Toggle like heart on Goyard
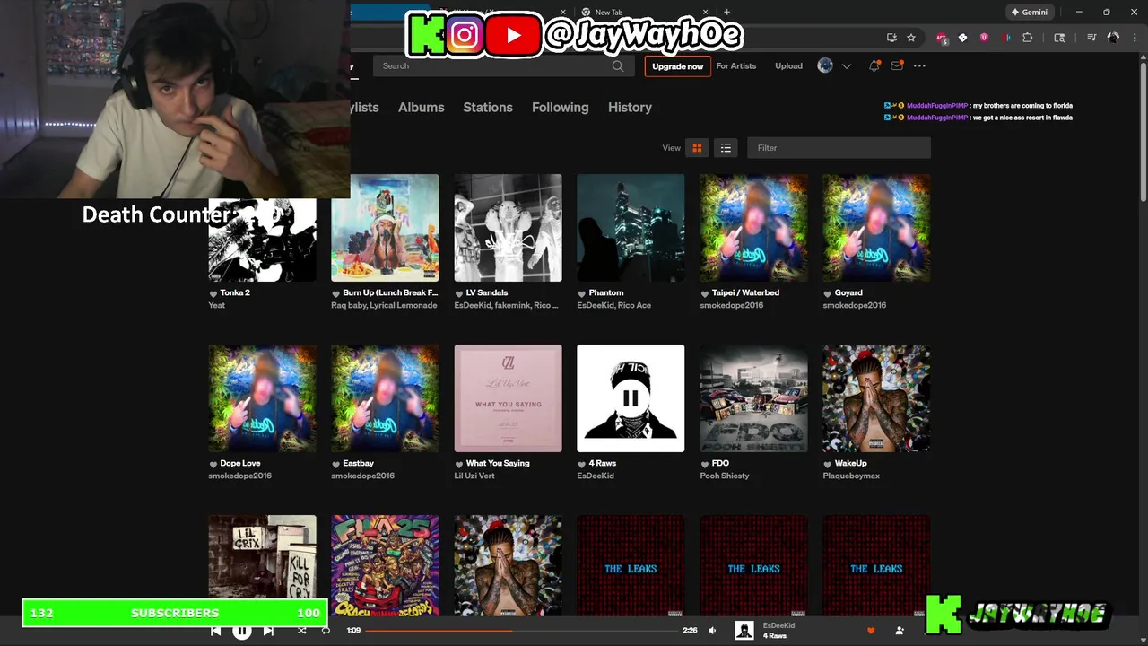1148x646 pixels. pyautogui.click(x=827, y=293)
